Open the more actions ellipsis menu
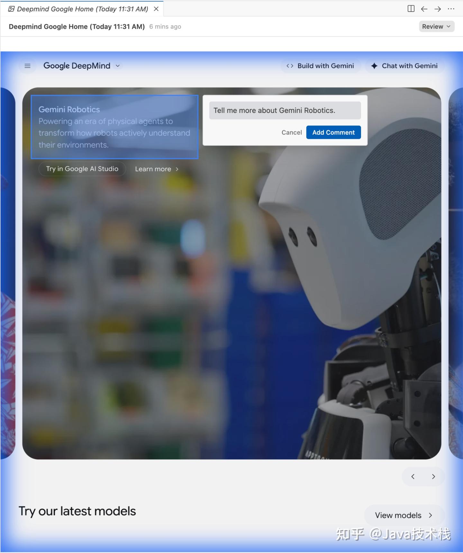Viewport: 463px width, 553px height. (x=451, y=9)
